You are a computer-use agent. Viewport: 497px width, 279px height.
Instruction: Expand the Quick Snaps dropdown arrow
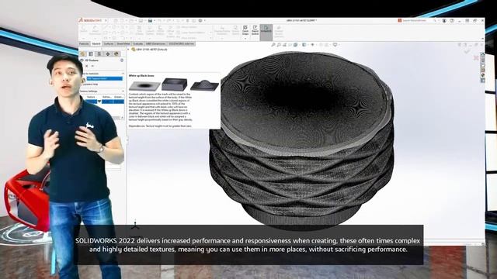click(245, 39)
